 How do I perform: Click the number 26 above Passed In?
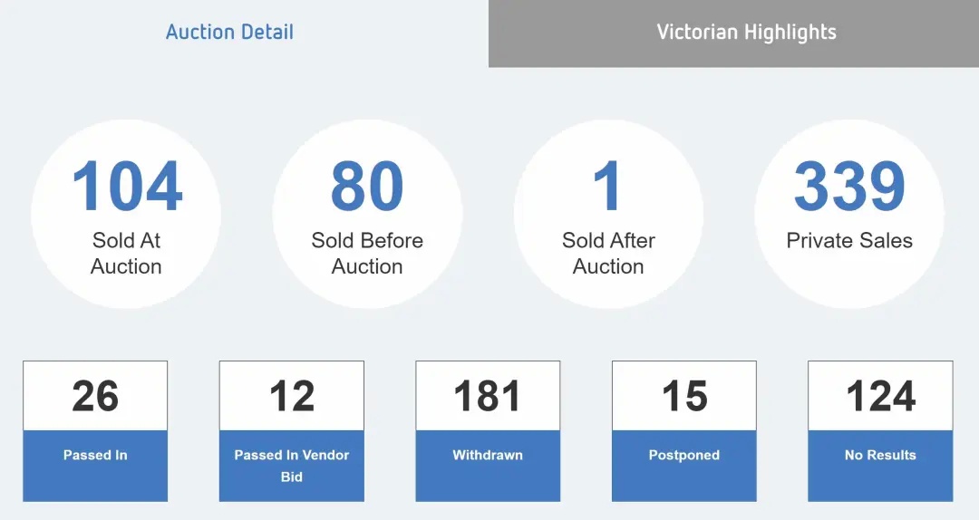click(95, 396)
